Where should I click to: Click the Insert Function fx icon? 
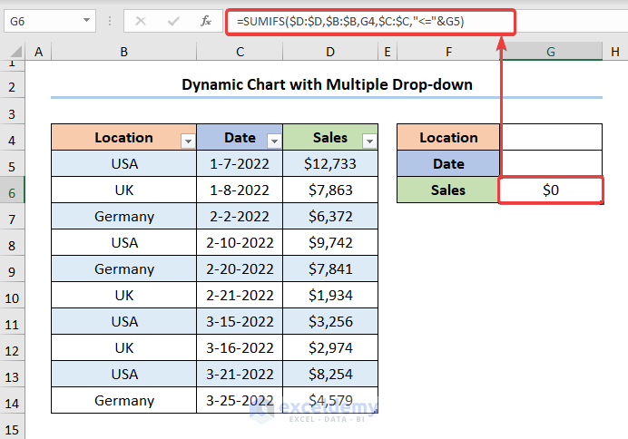pos(206,21)
